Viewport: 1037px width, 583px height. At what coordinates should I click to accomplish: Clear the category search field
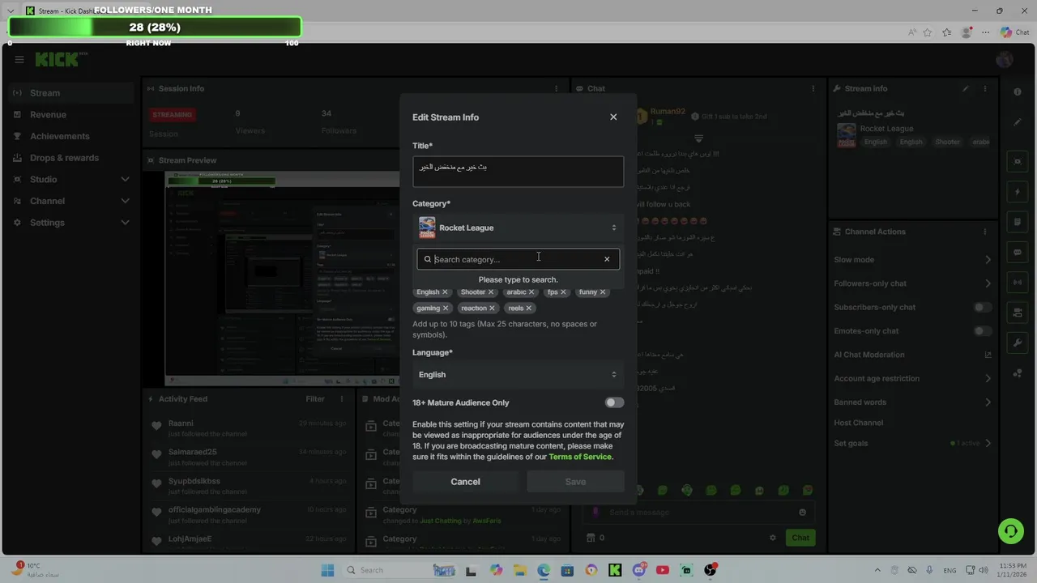(607, 259)
